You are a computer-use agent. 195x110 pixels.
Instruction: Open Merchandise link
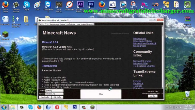[140, 46]
